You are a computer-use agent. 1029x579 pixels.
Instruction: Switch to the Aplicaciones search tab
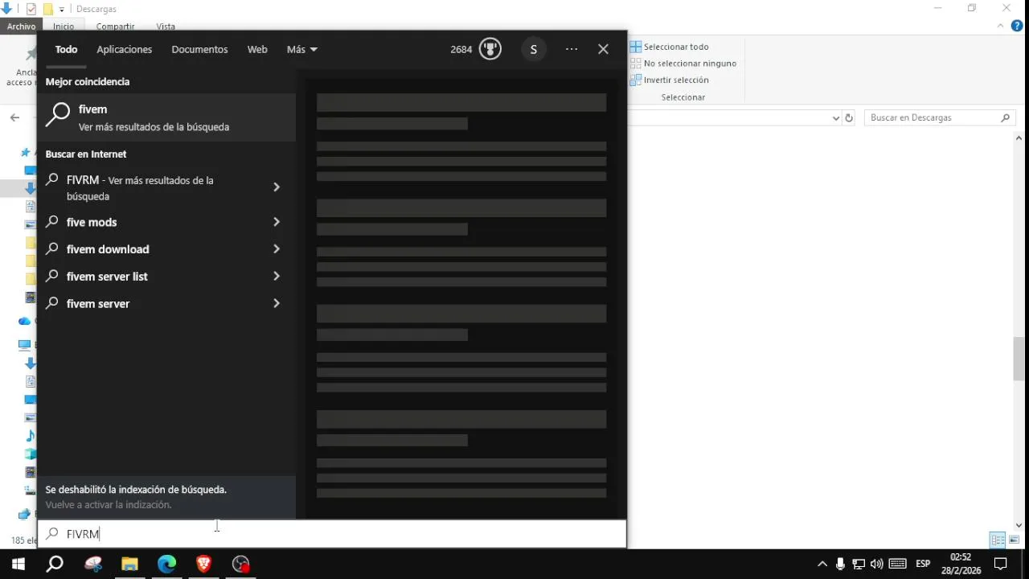point(124,49)
